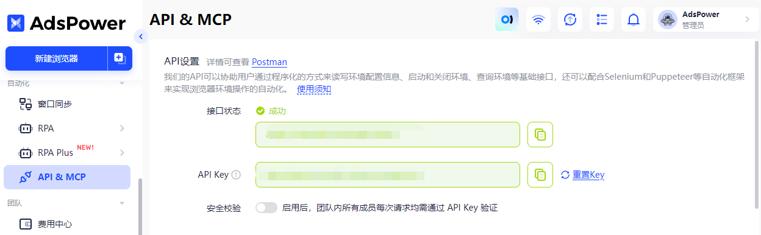Click the 重置Key link

(x=582, y=175)
